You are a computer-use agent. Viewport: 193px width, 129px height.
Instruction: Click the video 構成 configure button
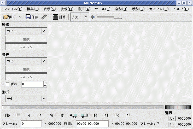[26, 39]
